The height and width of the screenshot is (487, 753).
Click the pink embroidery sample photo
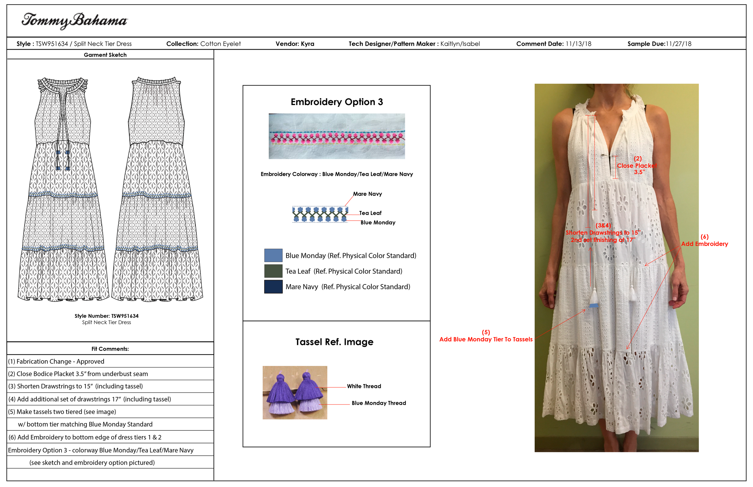(337, 136)
